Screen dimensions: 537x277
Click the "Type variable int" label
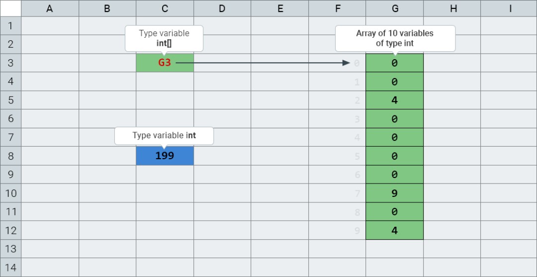pos(164,135)
